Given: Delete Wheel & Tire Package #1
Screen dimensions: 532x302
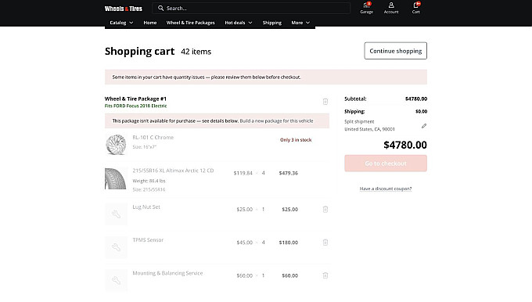Looking at the screenshot, I should [x=325, y=102].
